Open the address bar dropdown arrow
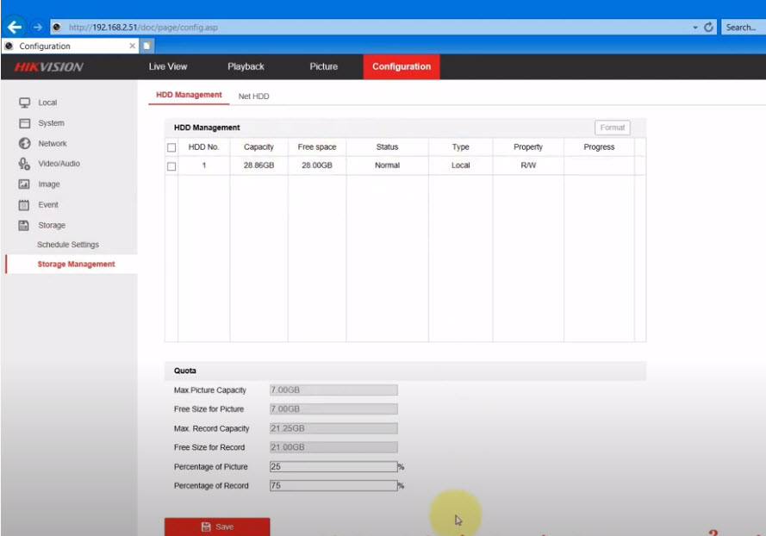 (x=695, y=28)
